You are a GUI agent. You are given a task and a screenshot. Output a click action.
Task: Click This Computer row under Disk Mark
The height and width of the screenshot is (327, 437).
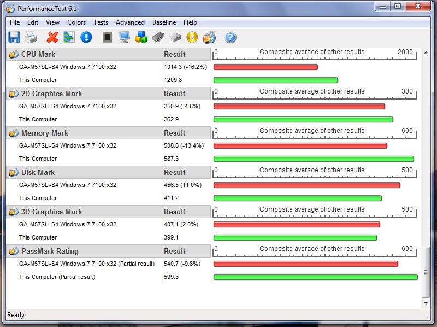(38, 198)
